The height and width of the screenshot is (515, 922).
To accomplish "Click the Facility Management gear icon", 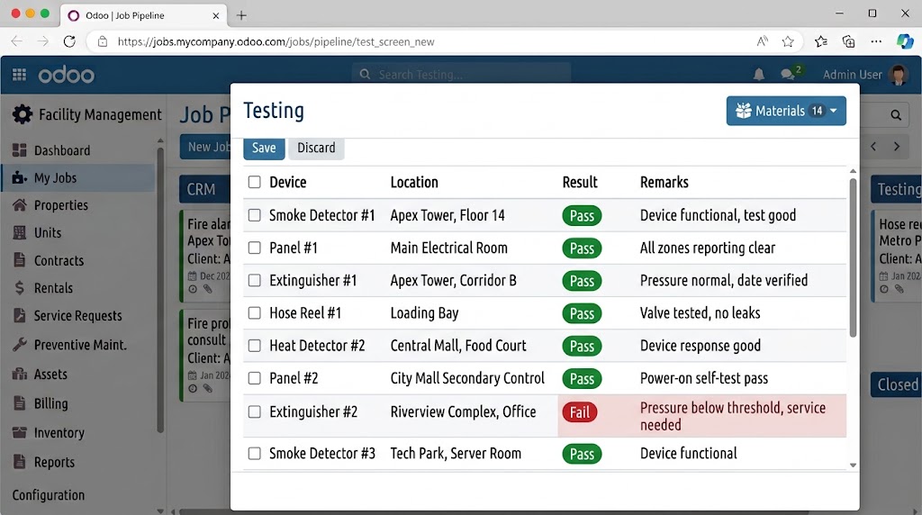I will (23, 114).
